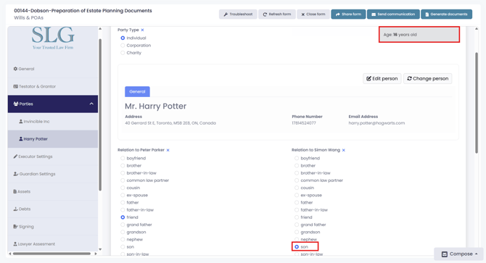This screenshot has height=263, width=486.
Task: Open Executor Settings section
Action: (53, 156)
